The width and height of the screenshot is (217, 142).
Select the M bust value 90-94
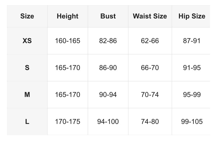tap(108, 95)
